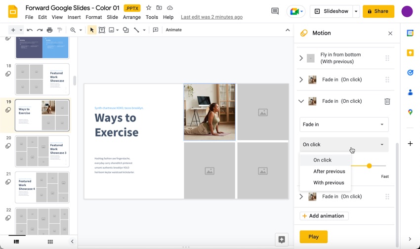Expand the last Fade in animation row
The height and width of the screenshot is (249, 420).
click(x=301, y=197)
